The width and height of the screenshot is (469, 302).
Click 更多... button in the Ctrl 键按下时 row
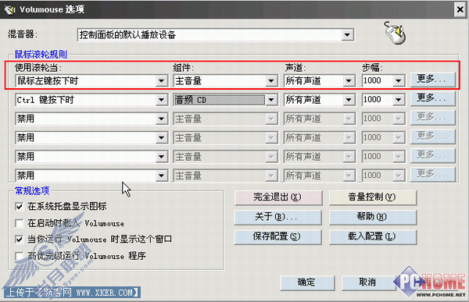(432, 98)
